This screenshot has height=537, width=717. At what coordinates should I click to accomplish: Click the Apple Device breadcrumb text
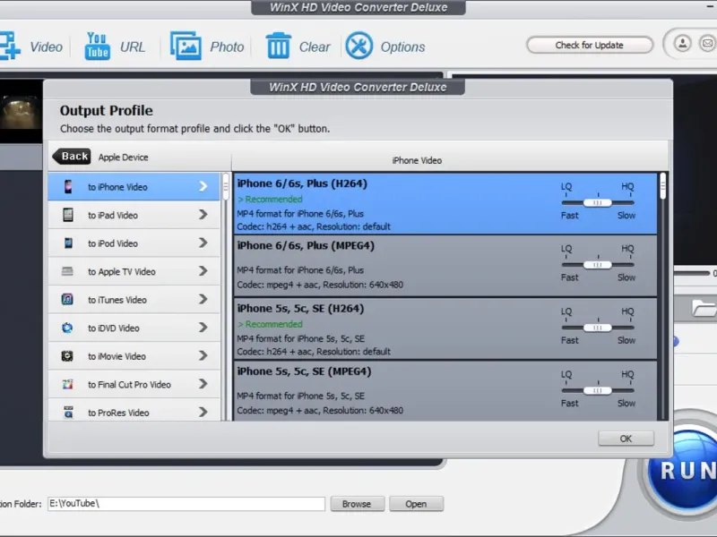(x=123, y=158)
